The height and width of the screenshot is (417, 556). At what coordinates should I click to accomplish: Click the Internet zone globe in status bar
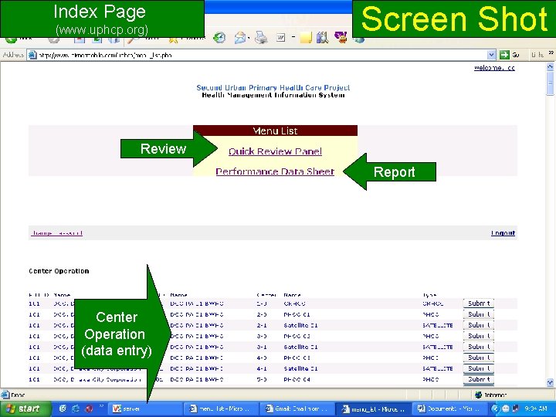478,395
